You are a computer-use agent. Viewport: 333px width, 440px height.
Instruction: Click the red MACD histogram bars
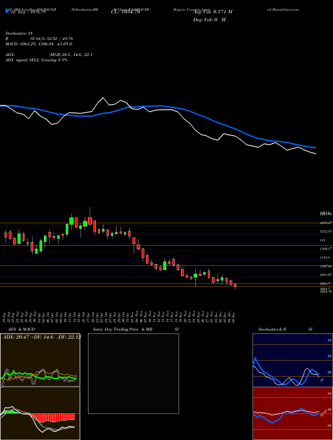coord(53,417)
